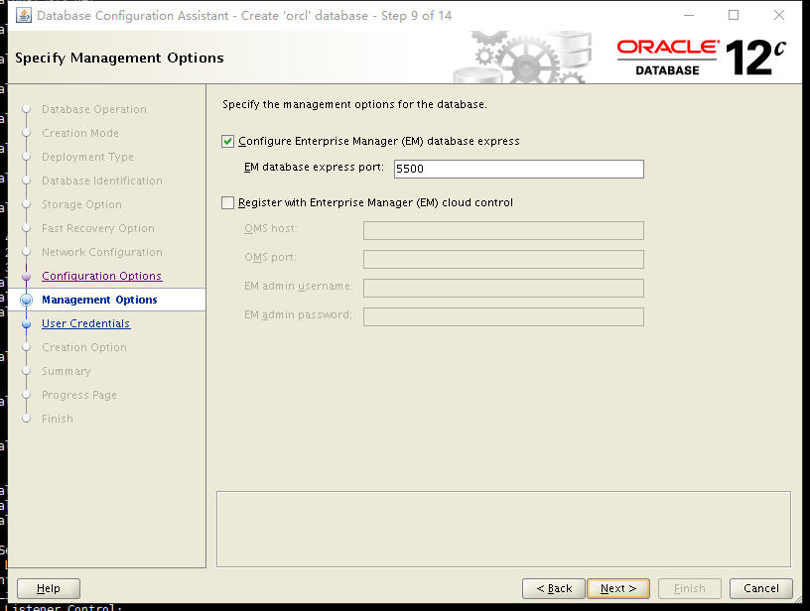Click Creation Mode step label

(80, 133)
